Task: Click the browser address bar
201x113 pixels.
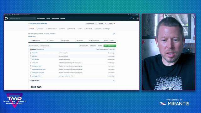Action: click(69, 15)
